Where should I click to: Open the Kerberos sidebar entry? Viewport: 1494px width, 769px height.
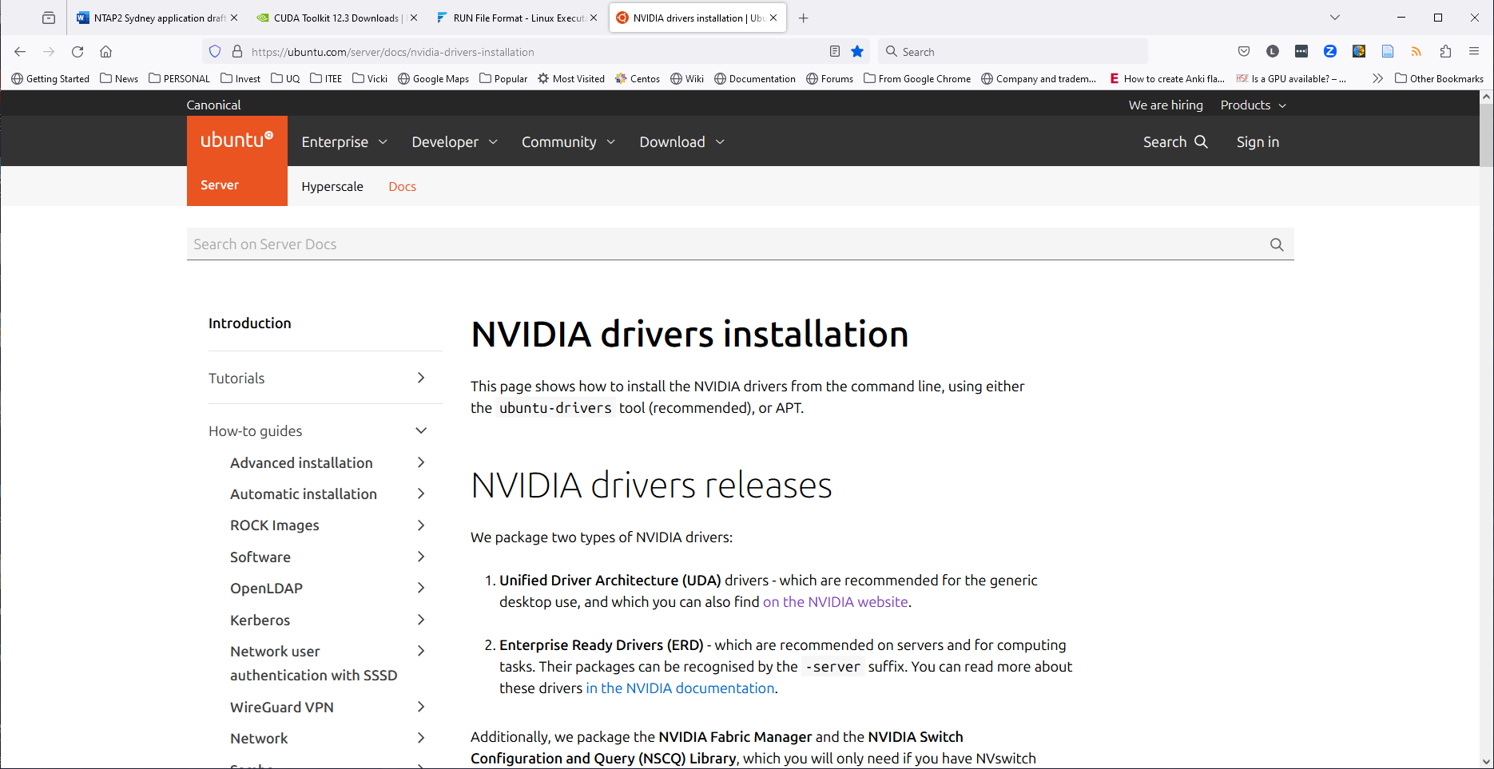(x=260, y=620)
